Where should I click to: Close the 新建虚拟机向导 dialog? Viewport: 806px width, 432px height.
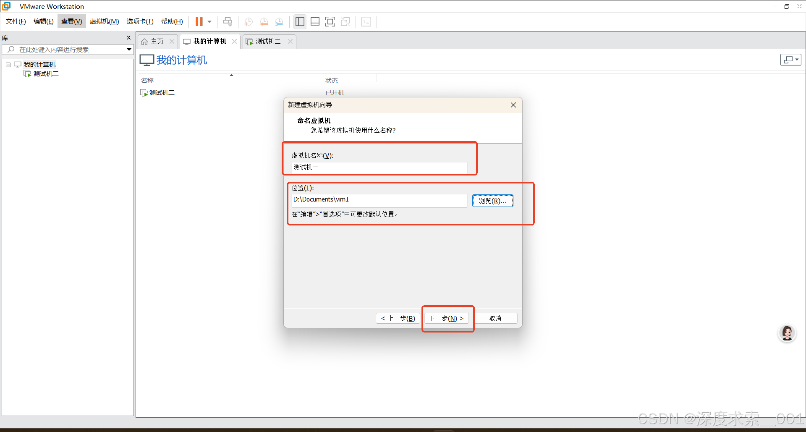[513, 105]
